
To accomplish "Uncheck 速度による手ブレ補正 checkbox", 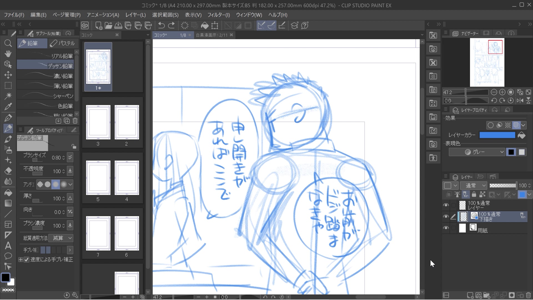I will [27, 259].
